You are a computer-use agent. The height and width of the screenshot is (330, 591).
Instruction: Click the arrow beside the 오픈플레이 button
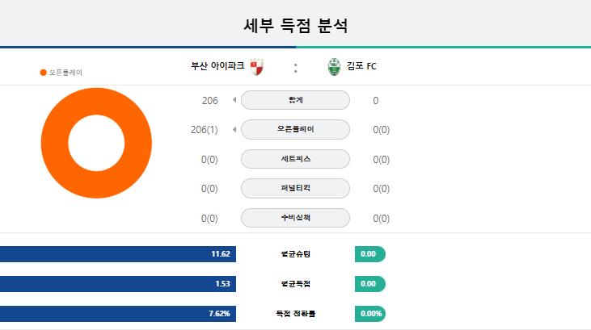pyautogui.click(x=234, y=129)
